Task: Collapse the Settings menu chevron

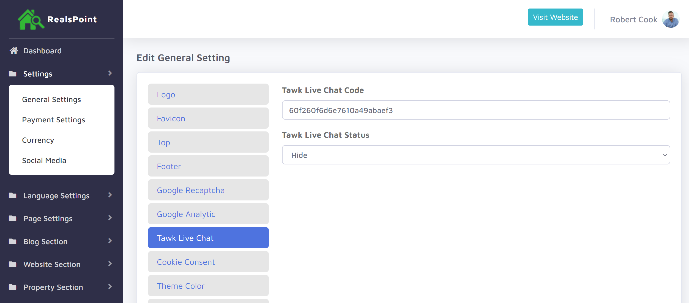Action: coord(110,73)
